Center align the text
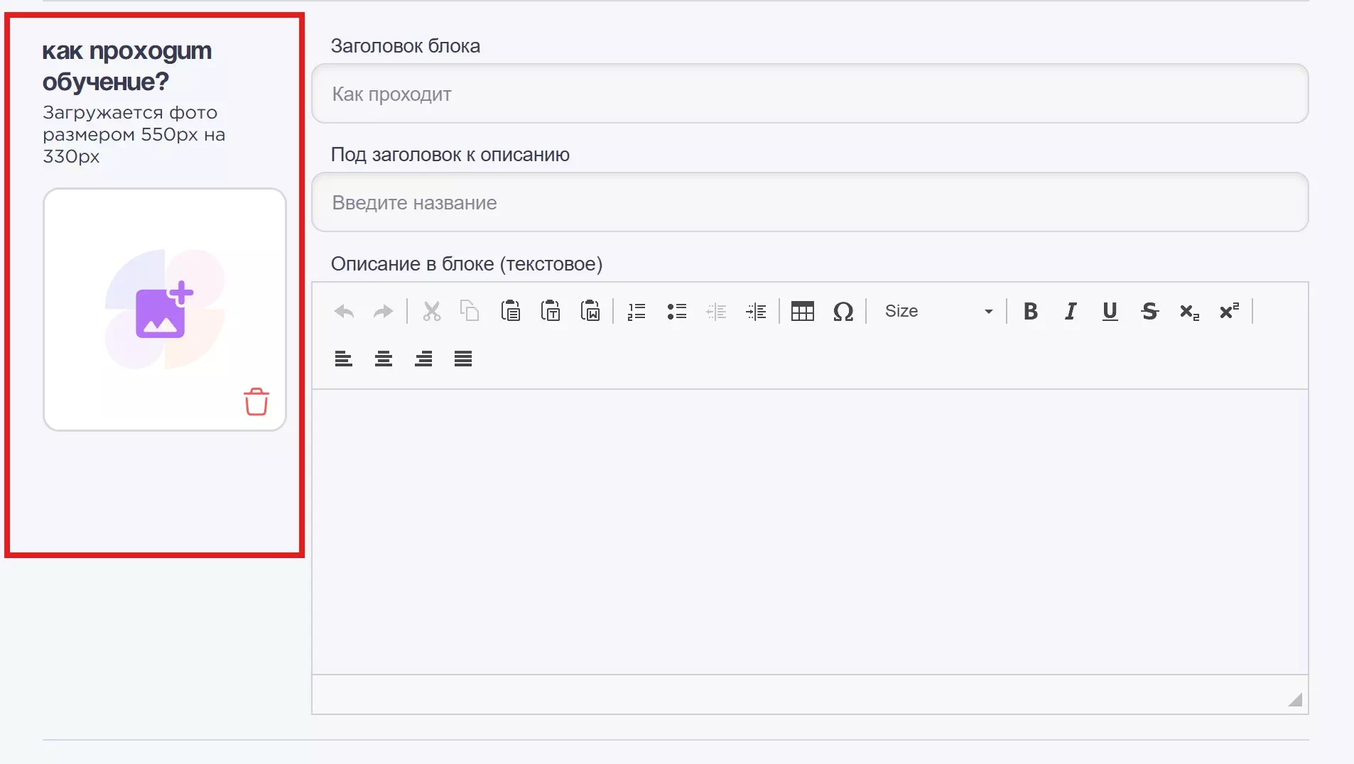 (x=384, y=359)
